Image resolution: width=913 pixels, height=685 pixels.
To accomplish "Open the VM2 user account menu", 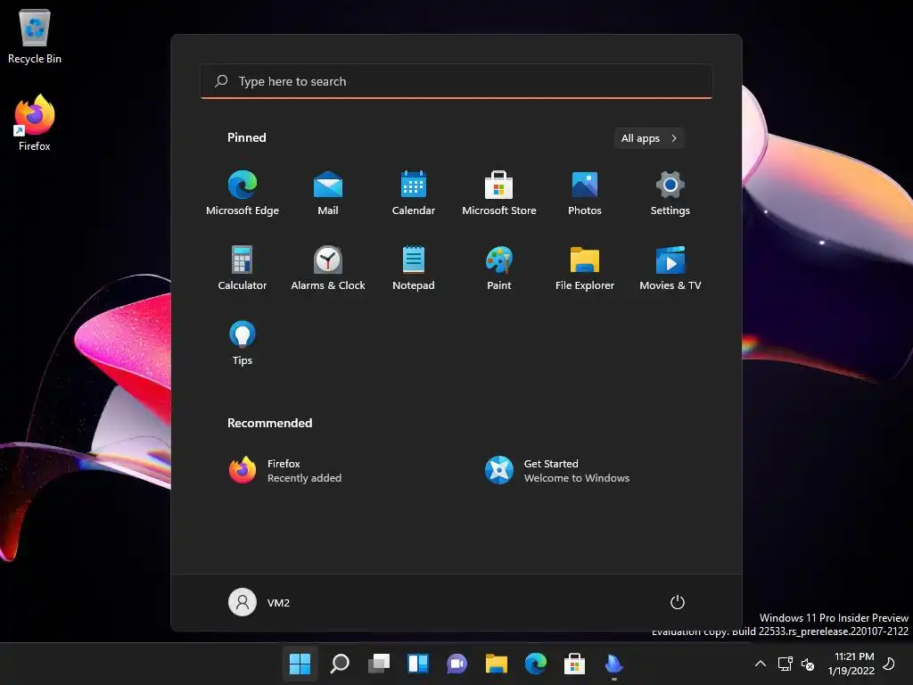I will coord(259,602).
